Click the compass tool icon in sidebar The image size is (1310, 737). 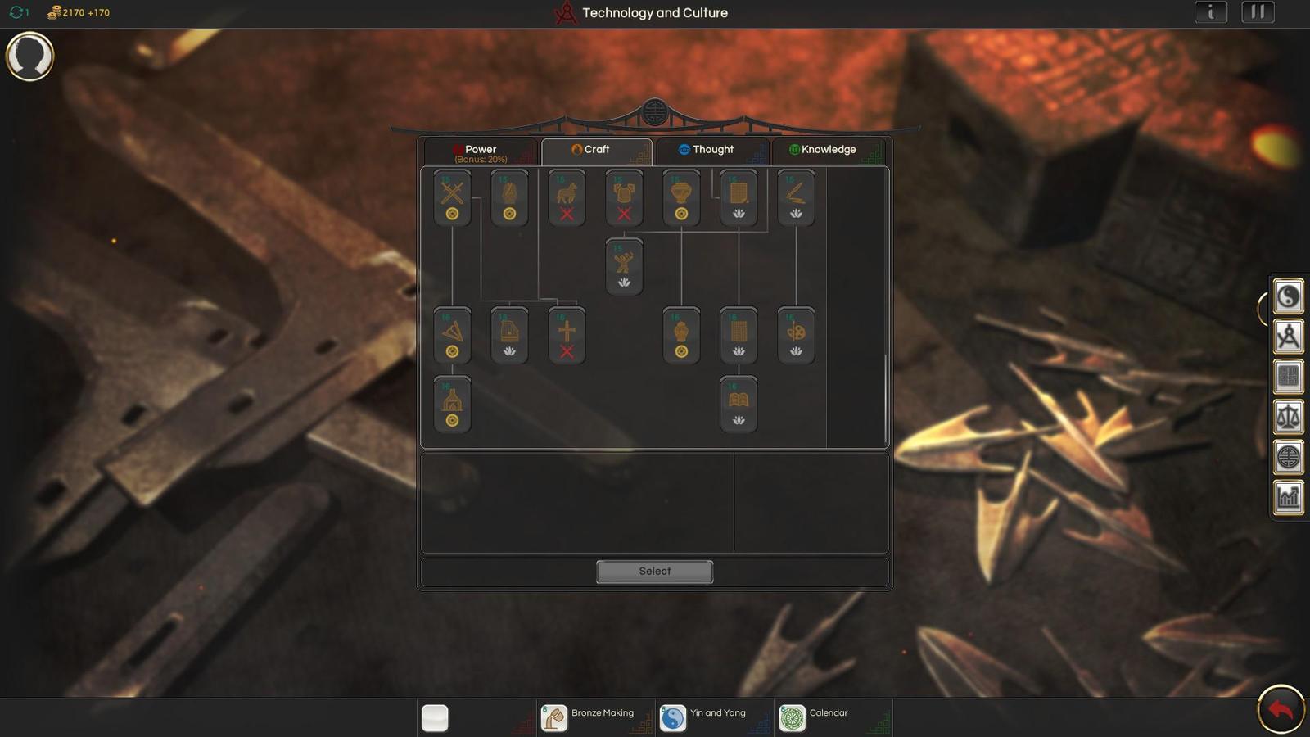[x=1288, y=337]
